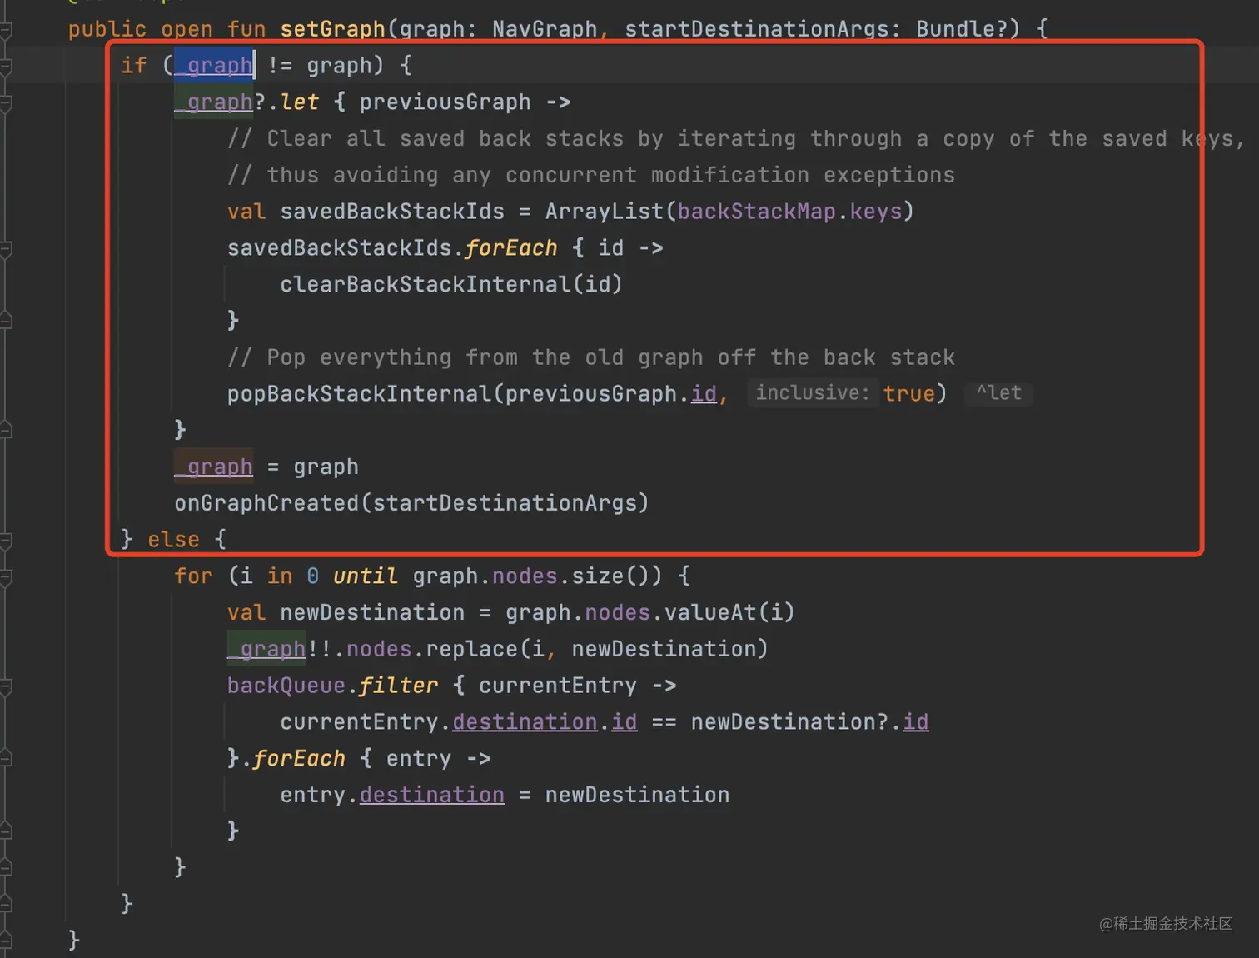Collapse the _graph?.let lambda fold marker
The height and width of the screenshot is (958, 1259).
coord(7,101)
